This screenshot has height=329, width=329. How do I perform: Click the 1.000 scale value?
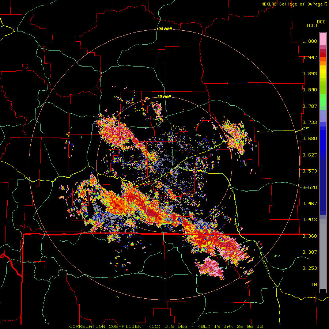tap(310, 41)
